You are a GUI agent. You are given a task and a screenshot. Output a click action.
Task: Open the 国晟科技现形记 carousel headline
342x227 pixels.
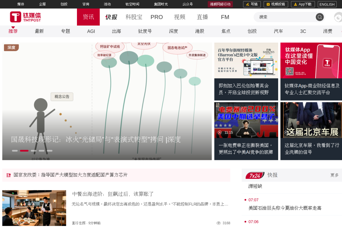[96, 139]
